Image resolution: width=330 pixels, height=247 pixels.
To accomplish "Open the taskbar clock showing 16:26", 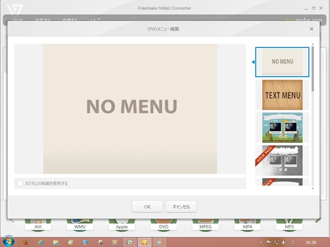I will coord(311,241).
